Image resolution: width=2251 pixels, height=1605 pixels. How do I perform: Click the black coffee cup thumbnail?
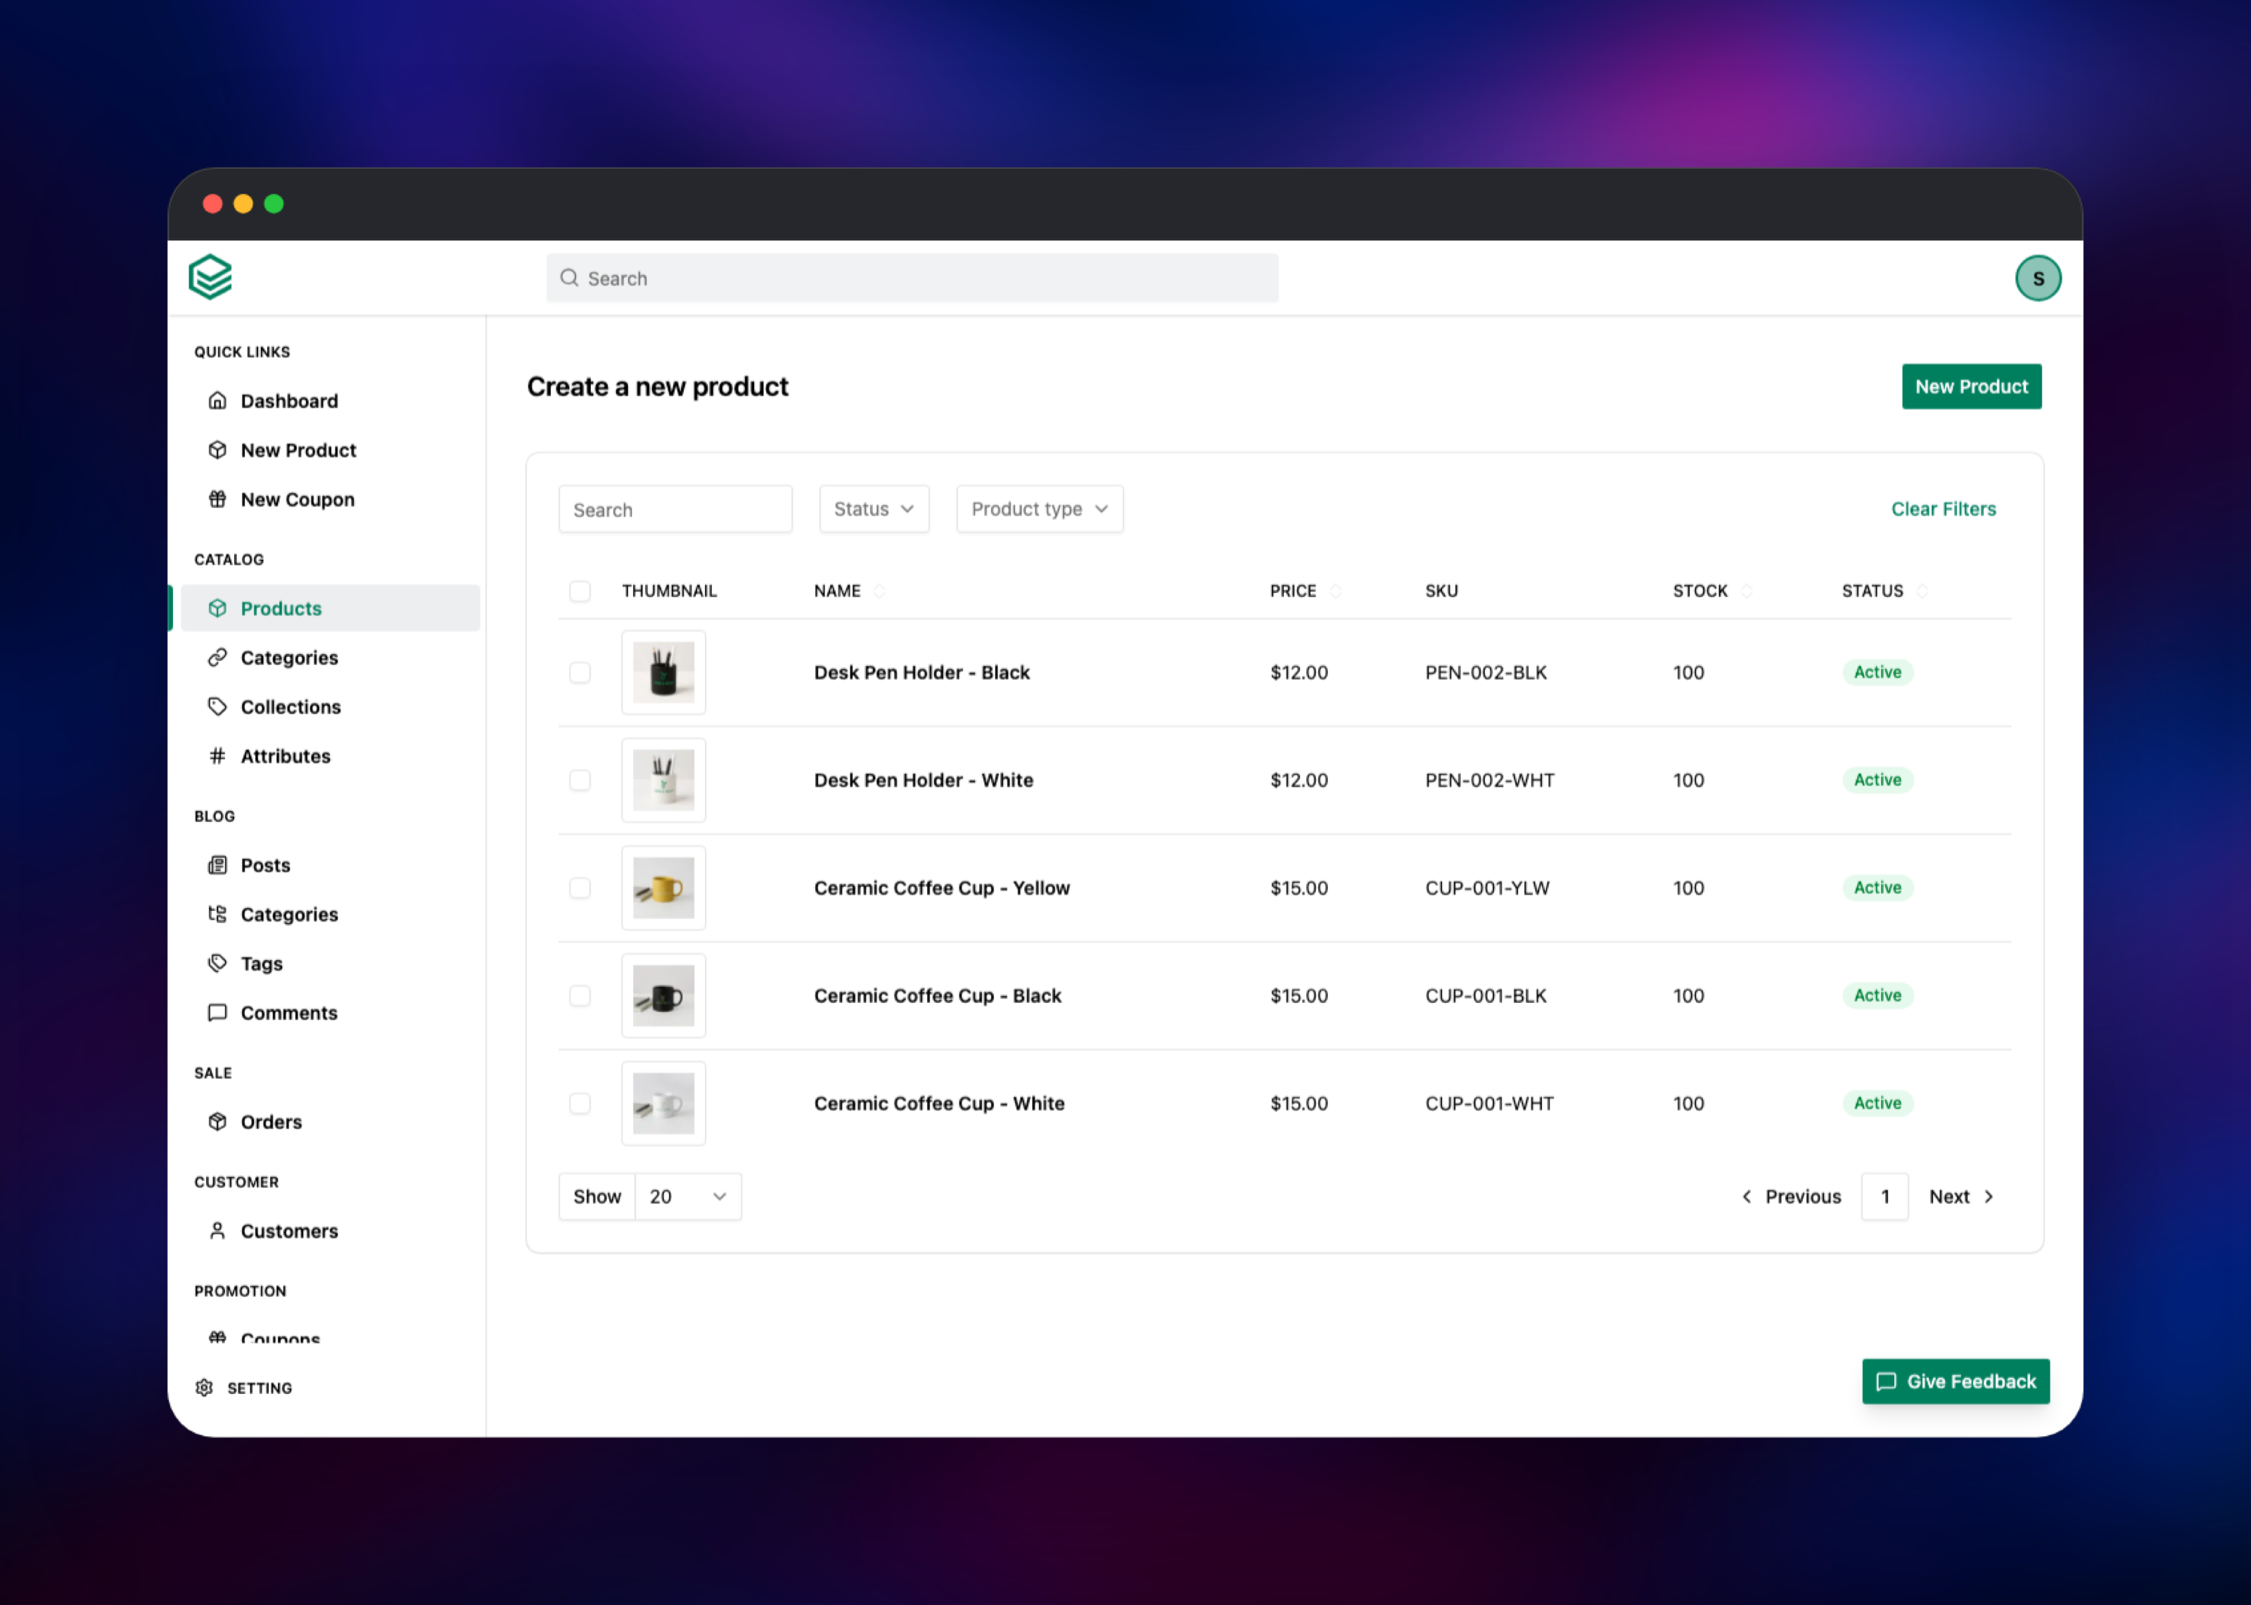[663, 995]
